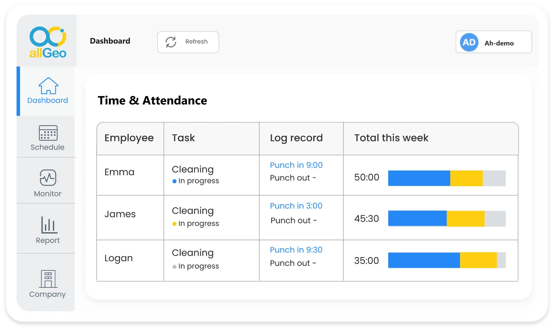Open the AD avatar icon
This screenshot has width=554, height=330.
click(x=469, y=42)
